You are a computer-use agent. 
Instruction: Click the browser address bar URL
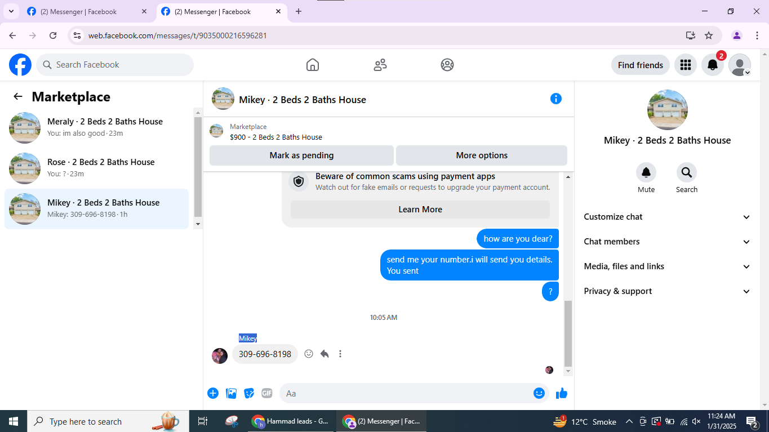(177, 35)
